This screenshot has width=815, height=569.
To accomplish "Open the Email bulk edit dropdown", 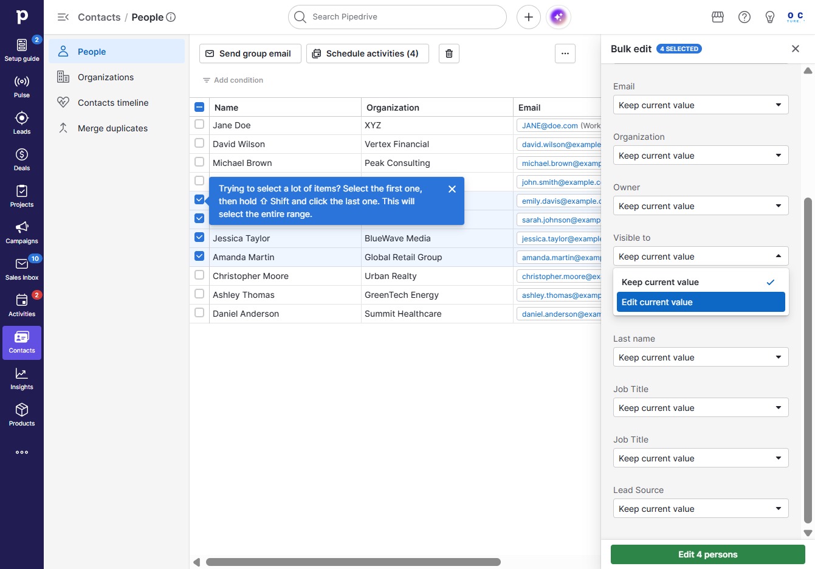I will coord(701,105).
